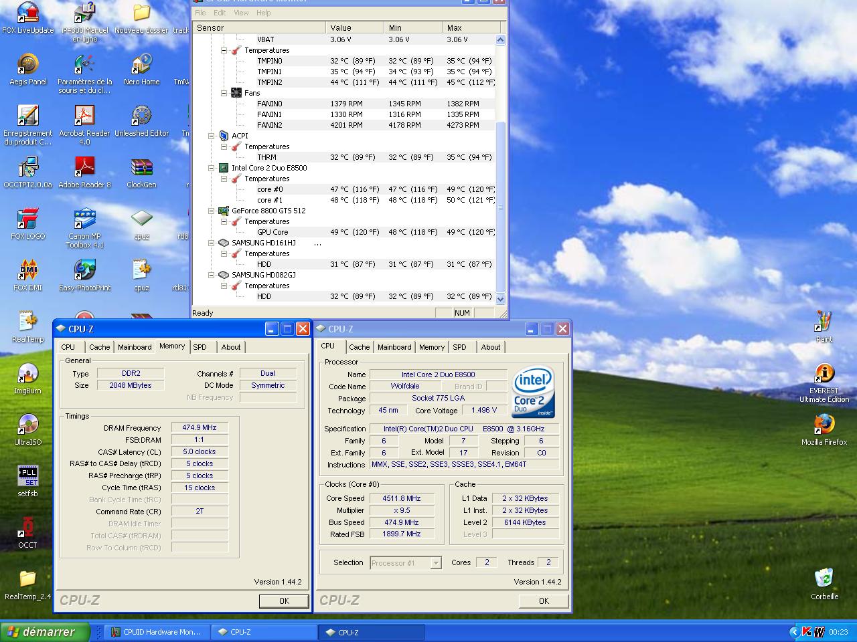The image size is (857, 642).
Task: Click OK in the Memory CPU-Z window
Action: [284, 601]
